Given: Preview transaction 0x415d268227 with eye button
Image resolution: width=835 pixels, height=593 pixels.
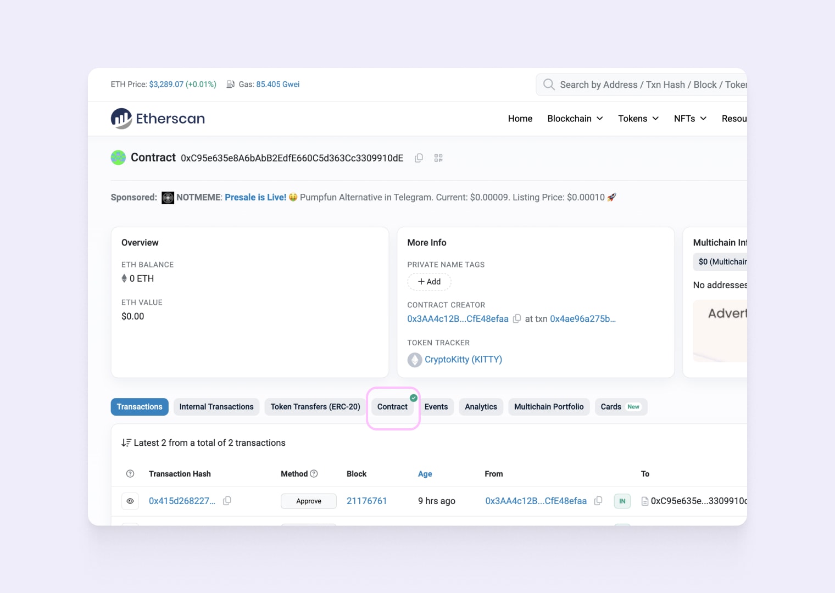Looking at the screenshot, I should tap(130, 501).
